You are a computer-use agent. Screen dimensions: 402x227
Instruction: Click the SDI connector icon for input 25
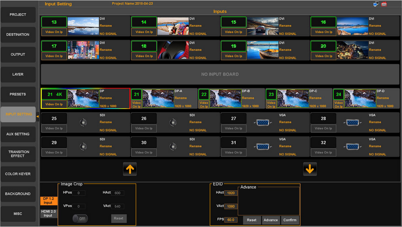pyautogui.click(x=83, y=122)
